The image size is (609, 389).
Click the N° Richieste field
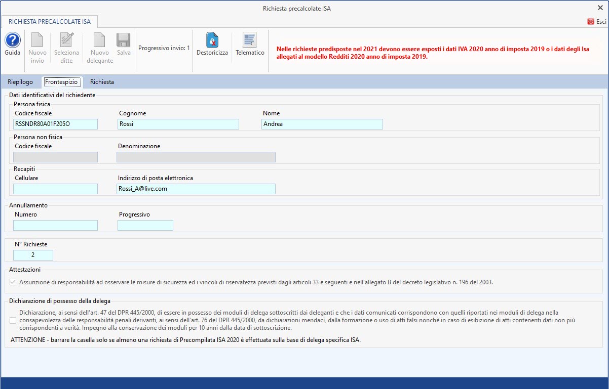coord(33,255)
